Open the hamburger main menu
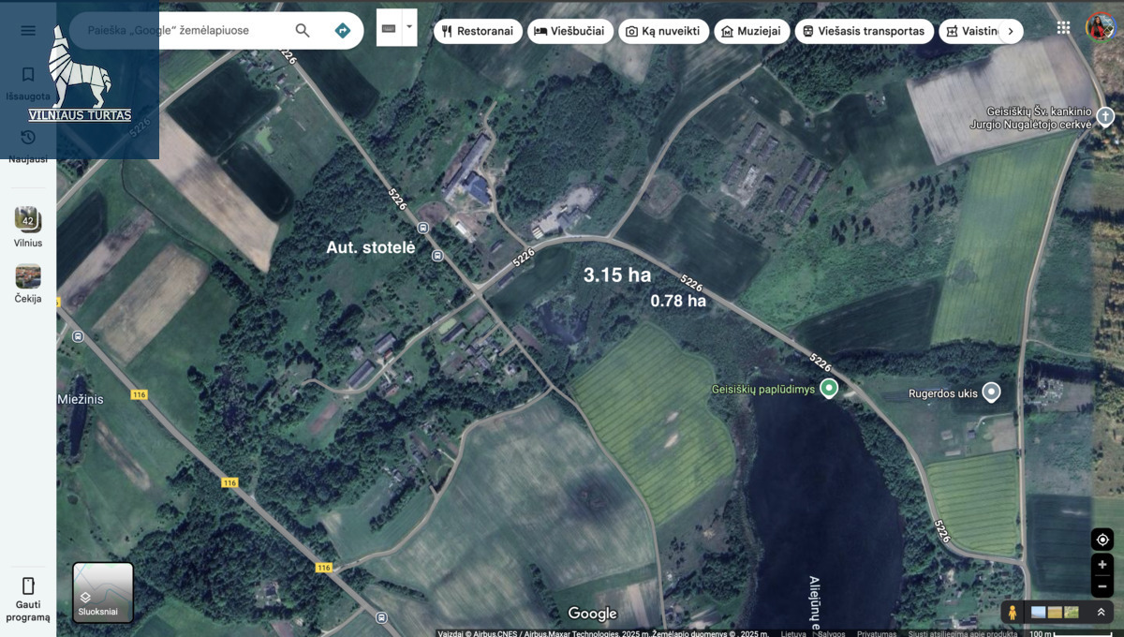The height and width of the screenshot is (637, 1124). pos(28,30)
